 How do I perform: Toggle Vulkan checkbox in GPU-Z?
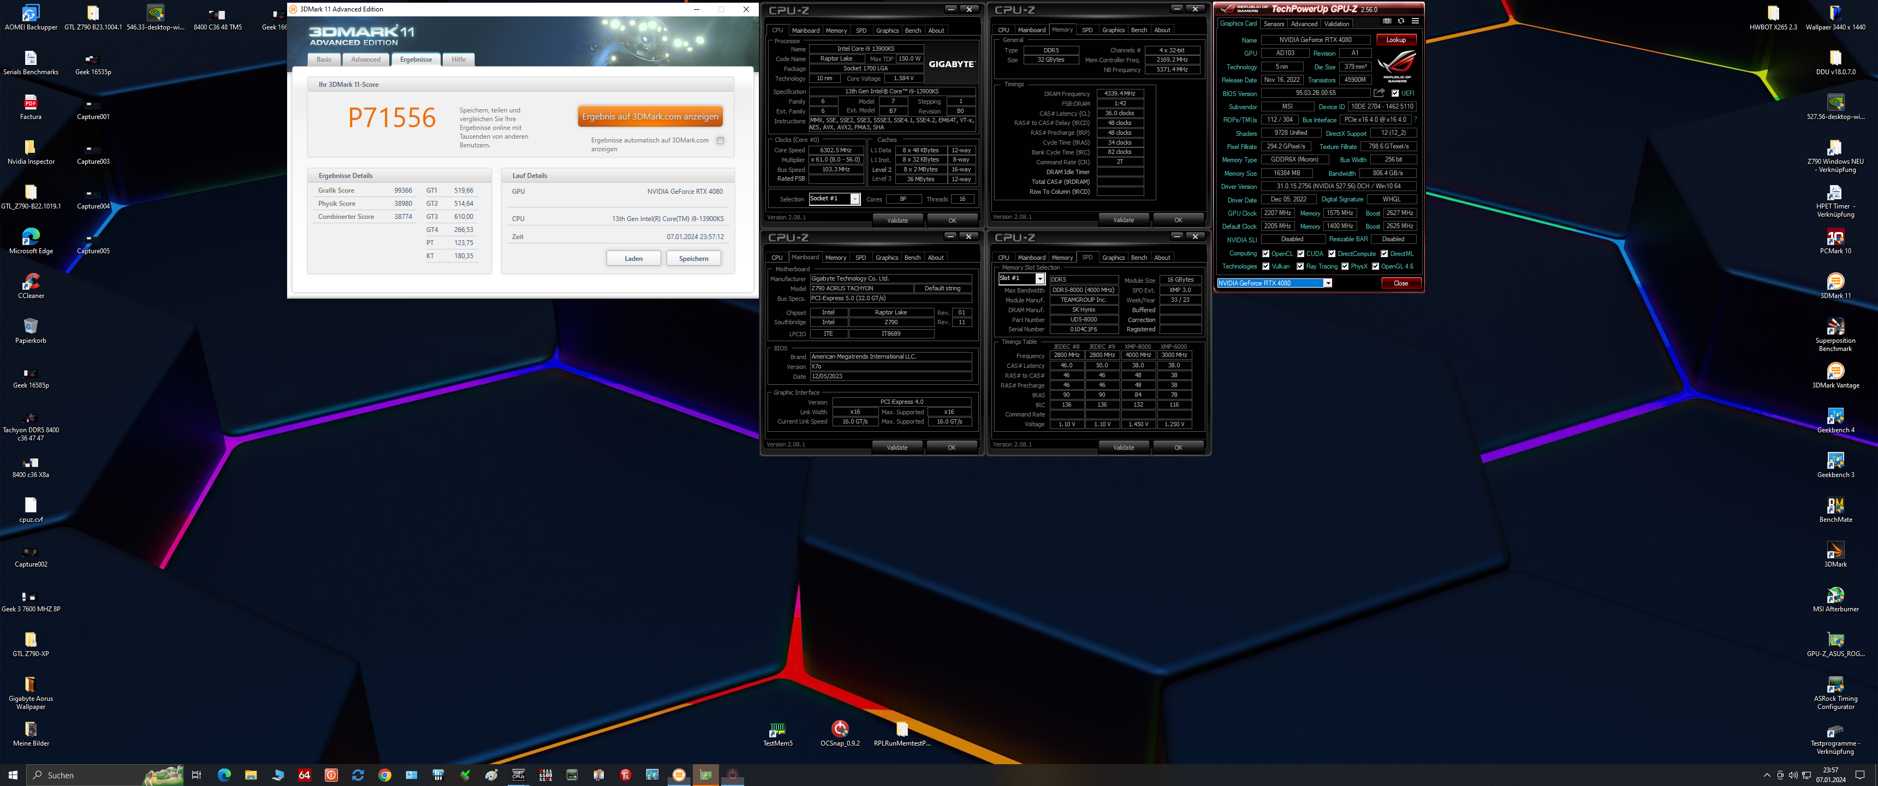coord(1265,266)
